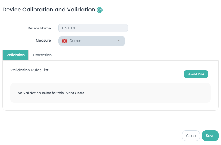
Task: Switch to the Validation tab
Action: click(16, 55)
